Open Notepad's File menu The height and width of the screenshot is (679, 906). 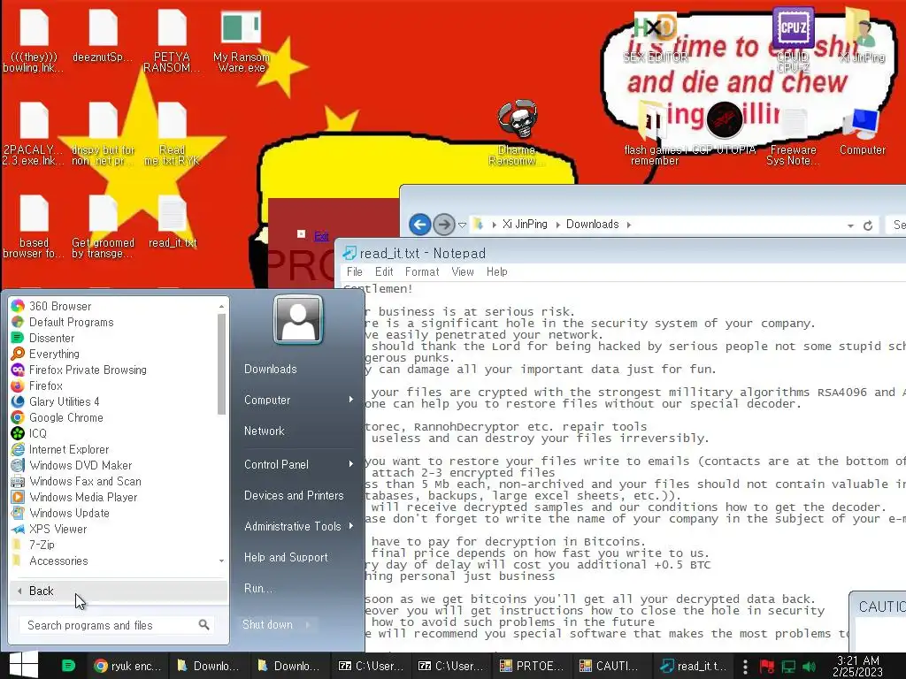coord(354,272)
